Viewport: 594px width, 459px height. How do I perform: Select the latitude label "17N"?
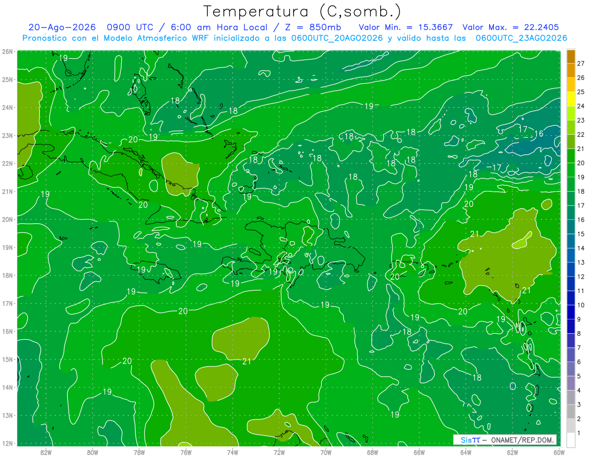pyautogui.click(x=7, y=303)
